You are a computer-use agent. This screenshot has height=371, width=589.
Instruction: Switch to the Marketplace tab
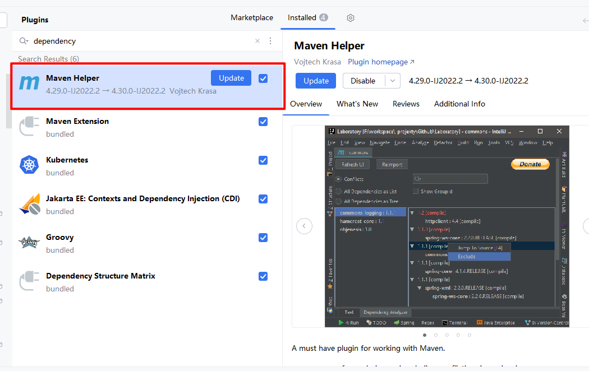coord(252,17)
